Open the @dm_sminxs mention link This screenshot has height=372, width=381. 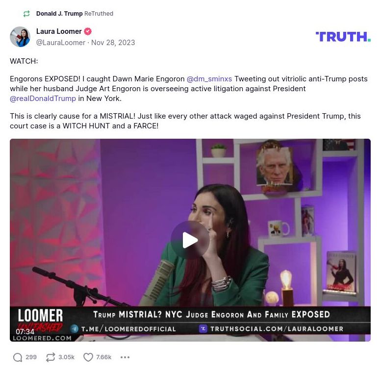[x=209, y=79]
